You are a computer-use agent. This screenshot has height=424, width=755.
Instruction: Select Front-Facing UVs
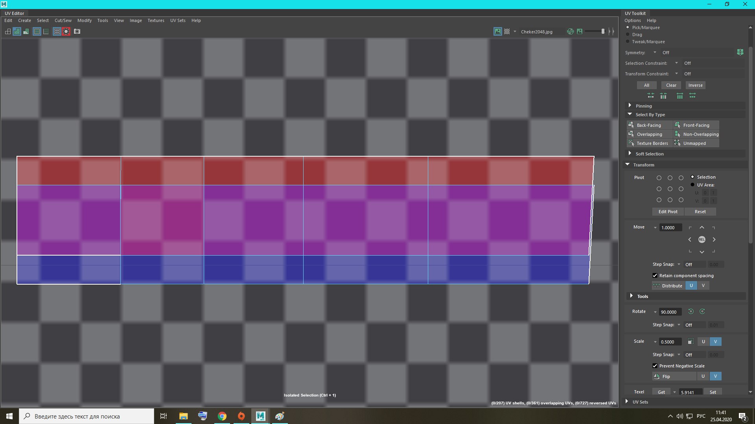696,125
